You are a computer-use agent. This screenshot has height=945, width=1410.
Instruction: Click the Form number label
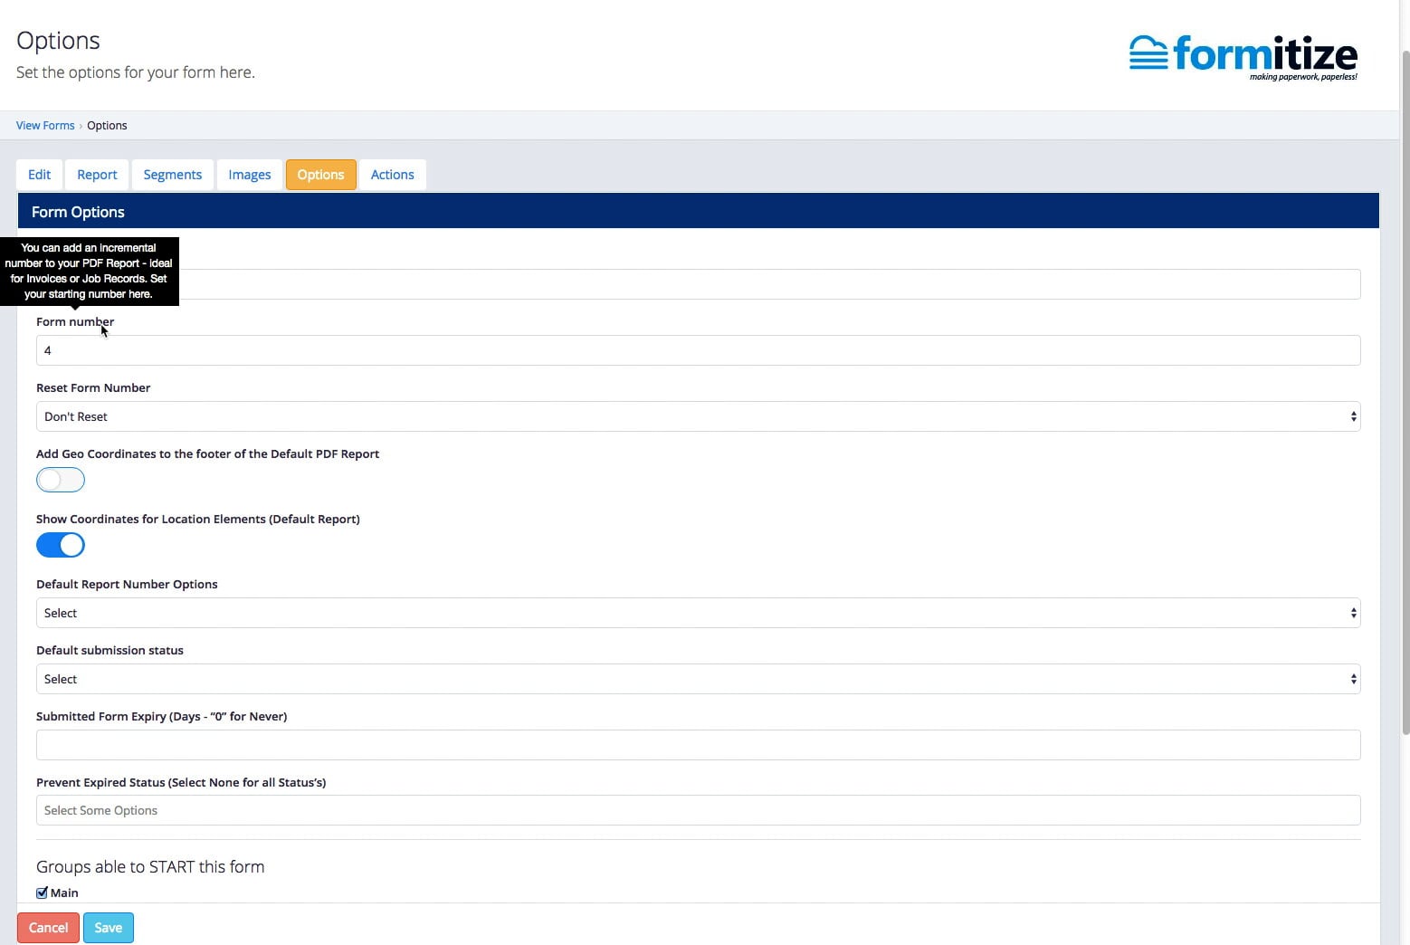pyautogui.click(x=75, y=321)
